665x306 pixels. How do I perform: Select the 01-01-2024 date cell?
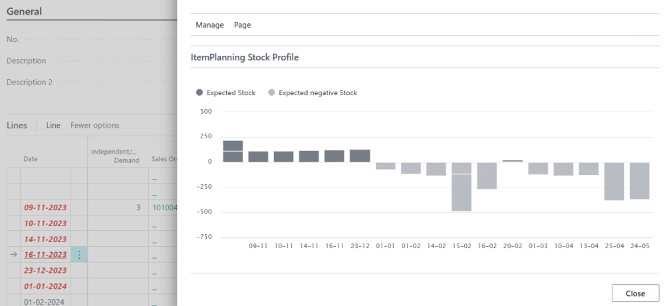coord(45,286)
